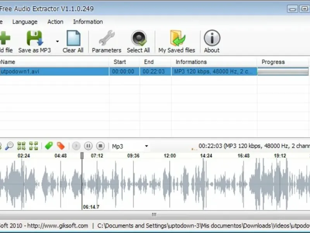
Task: Open the Information menu
Action: [88, 22]
